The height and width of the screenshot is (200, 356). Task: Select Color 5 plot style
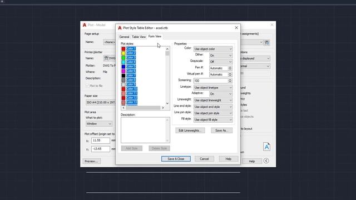click(x=131, y=67)
